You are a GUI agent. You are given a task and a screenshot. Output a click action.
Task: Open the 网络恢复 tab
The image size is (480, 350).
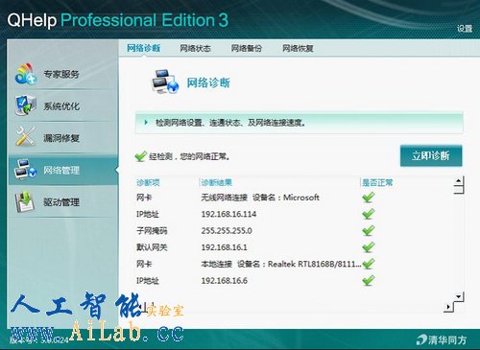pos(298,49)
